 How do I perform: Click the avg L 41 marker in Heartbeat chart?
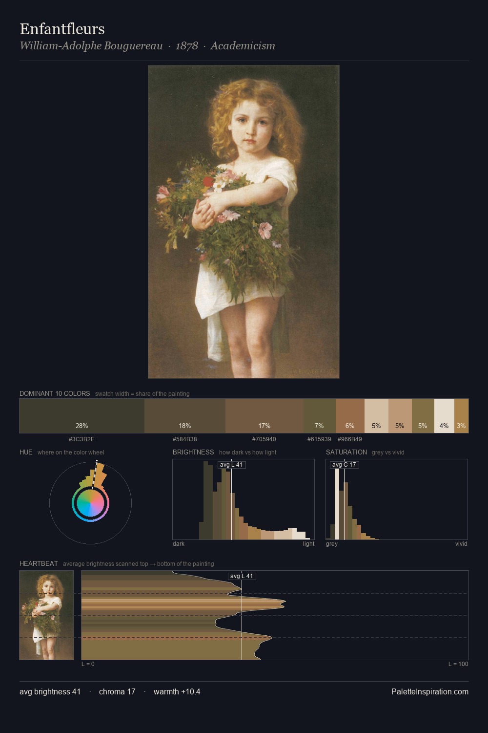pos(242,576)
